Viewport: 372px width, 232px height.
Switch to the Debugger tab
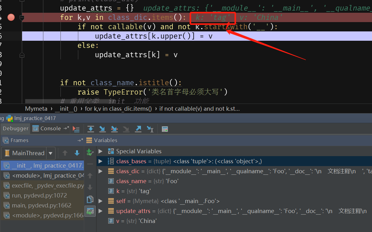click(15, 128)
